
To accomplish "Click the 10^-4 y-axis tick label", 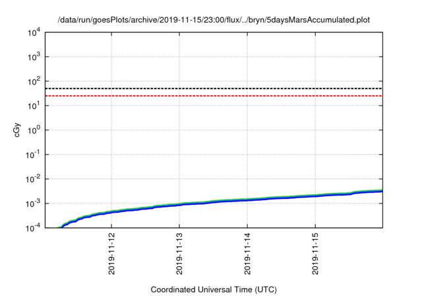I will coord(33,229).
